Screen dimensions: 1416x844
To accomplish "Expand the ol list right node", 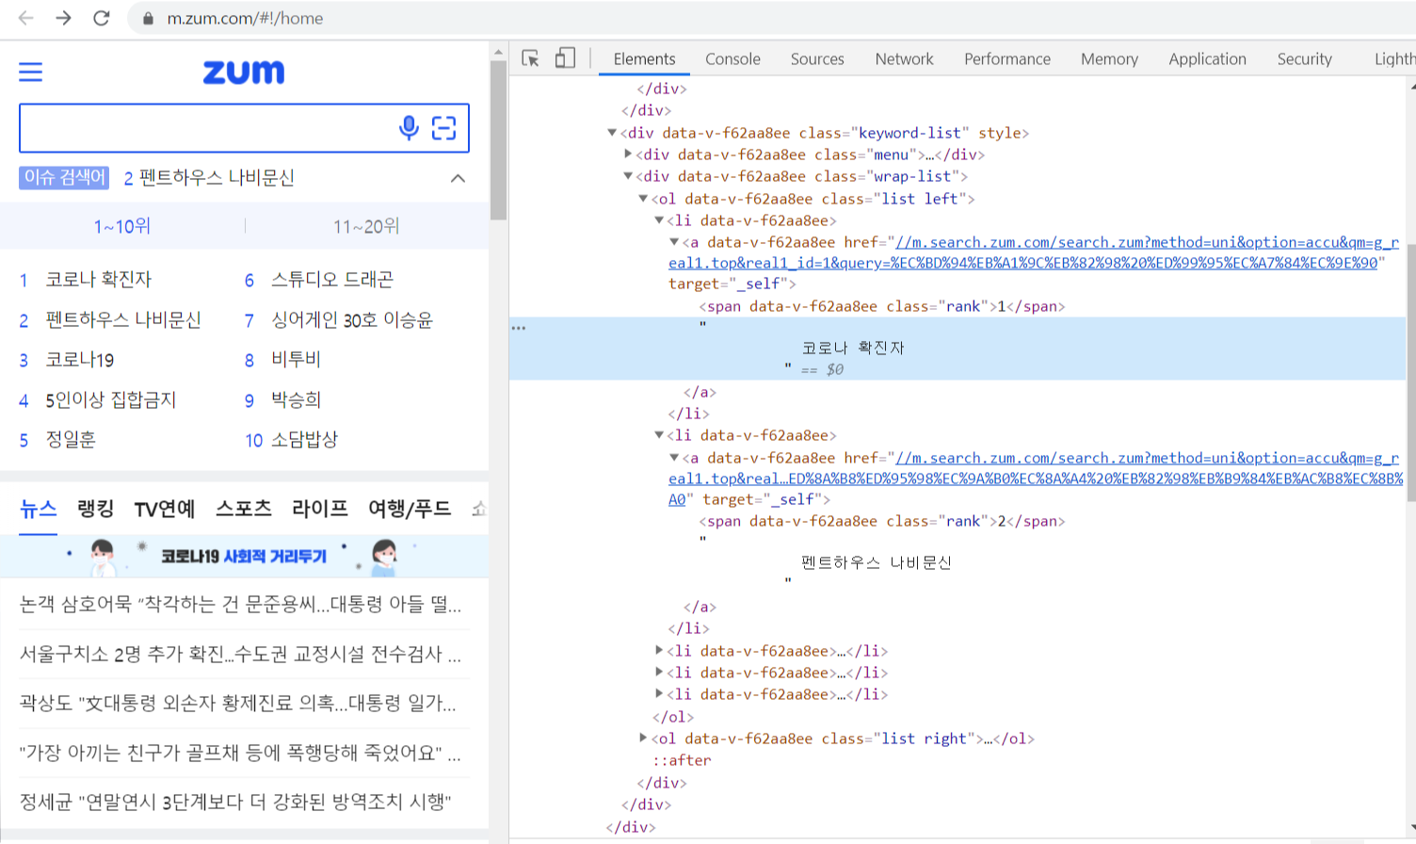I will tap(643, 738).
